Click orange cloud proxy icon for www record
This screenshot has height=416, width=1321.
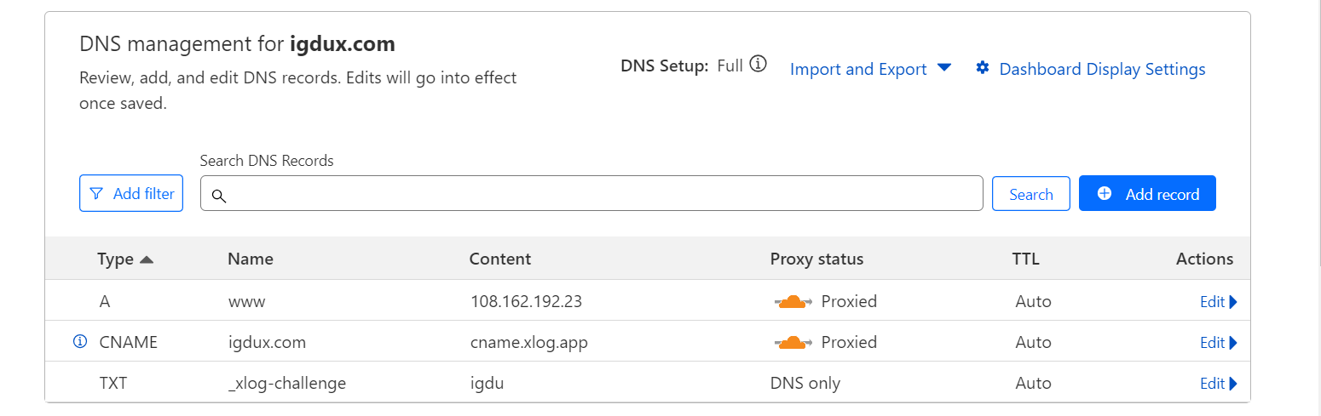(793, 301)
